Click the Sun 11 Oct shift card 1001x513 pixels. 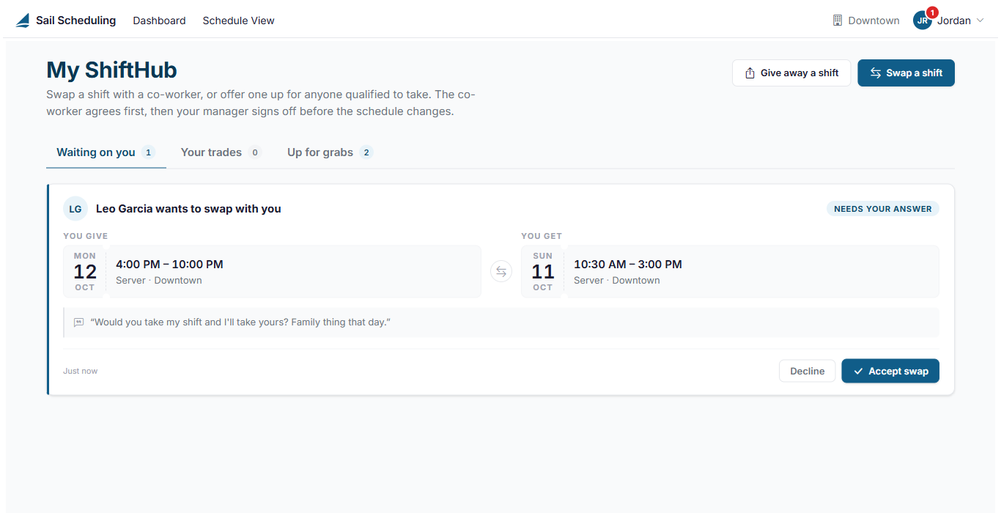(730, 271)
